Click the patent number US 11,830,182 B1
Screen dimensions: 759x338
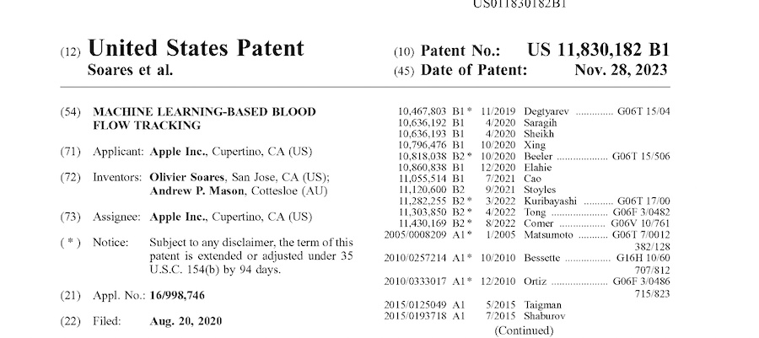click(x=598, y=51)
